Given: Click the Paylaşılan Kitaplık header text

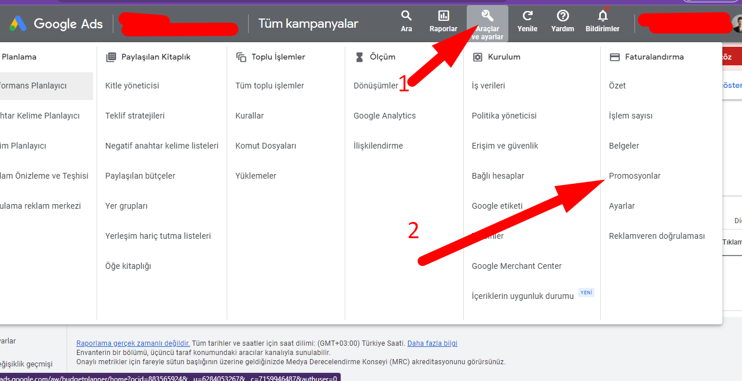Looking at the screenshot, I should click(x=156, y=57).
